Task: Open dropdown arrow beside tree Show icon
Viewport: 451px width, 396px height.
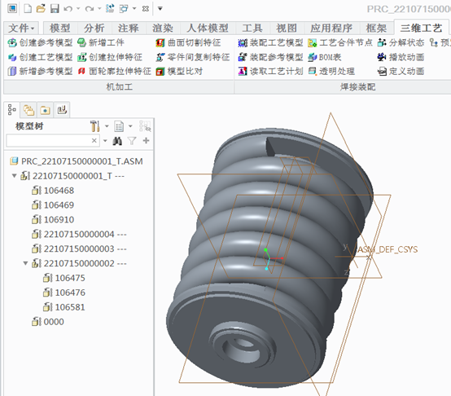Action: [130, 126]
